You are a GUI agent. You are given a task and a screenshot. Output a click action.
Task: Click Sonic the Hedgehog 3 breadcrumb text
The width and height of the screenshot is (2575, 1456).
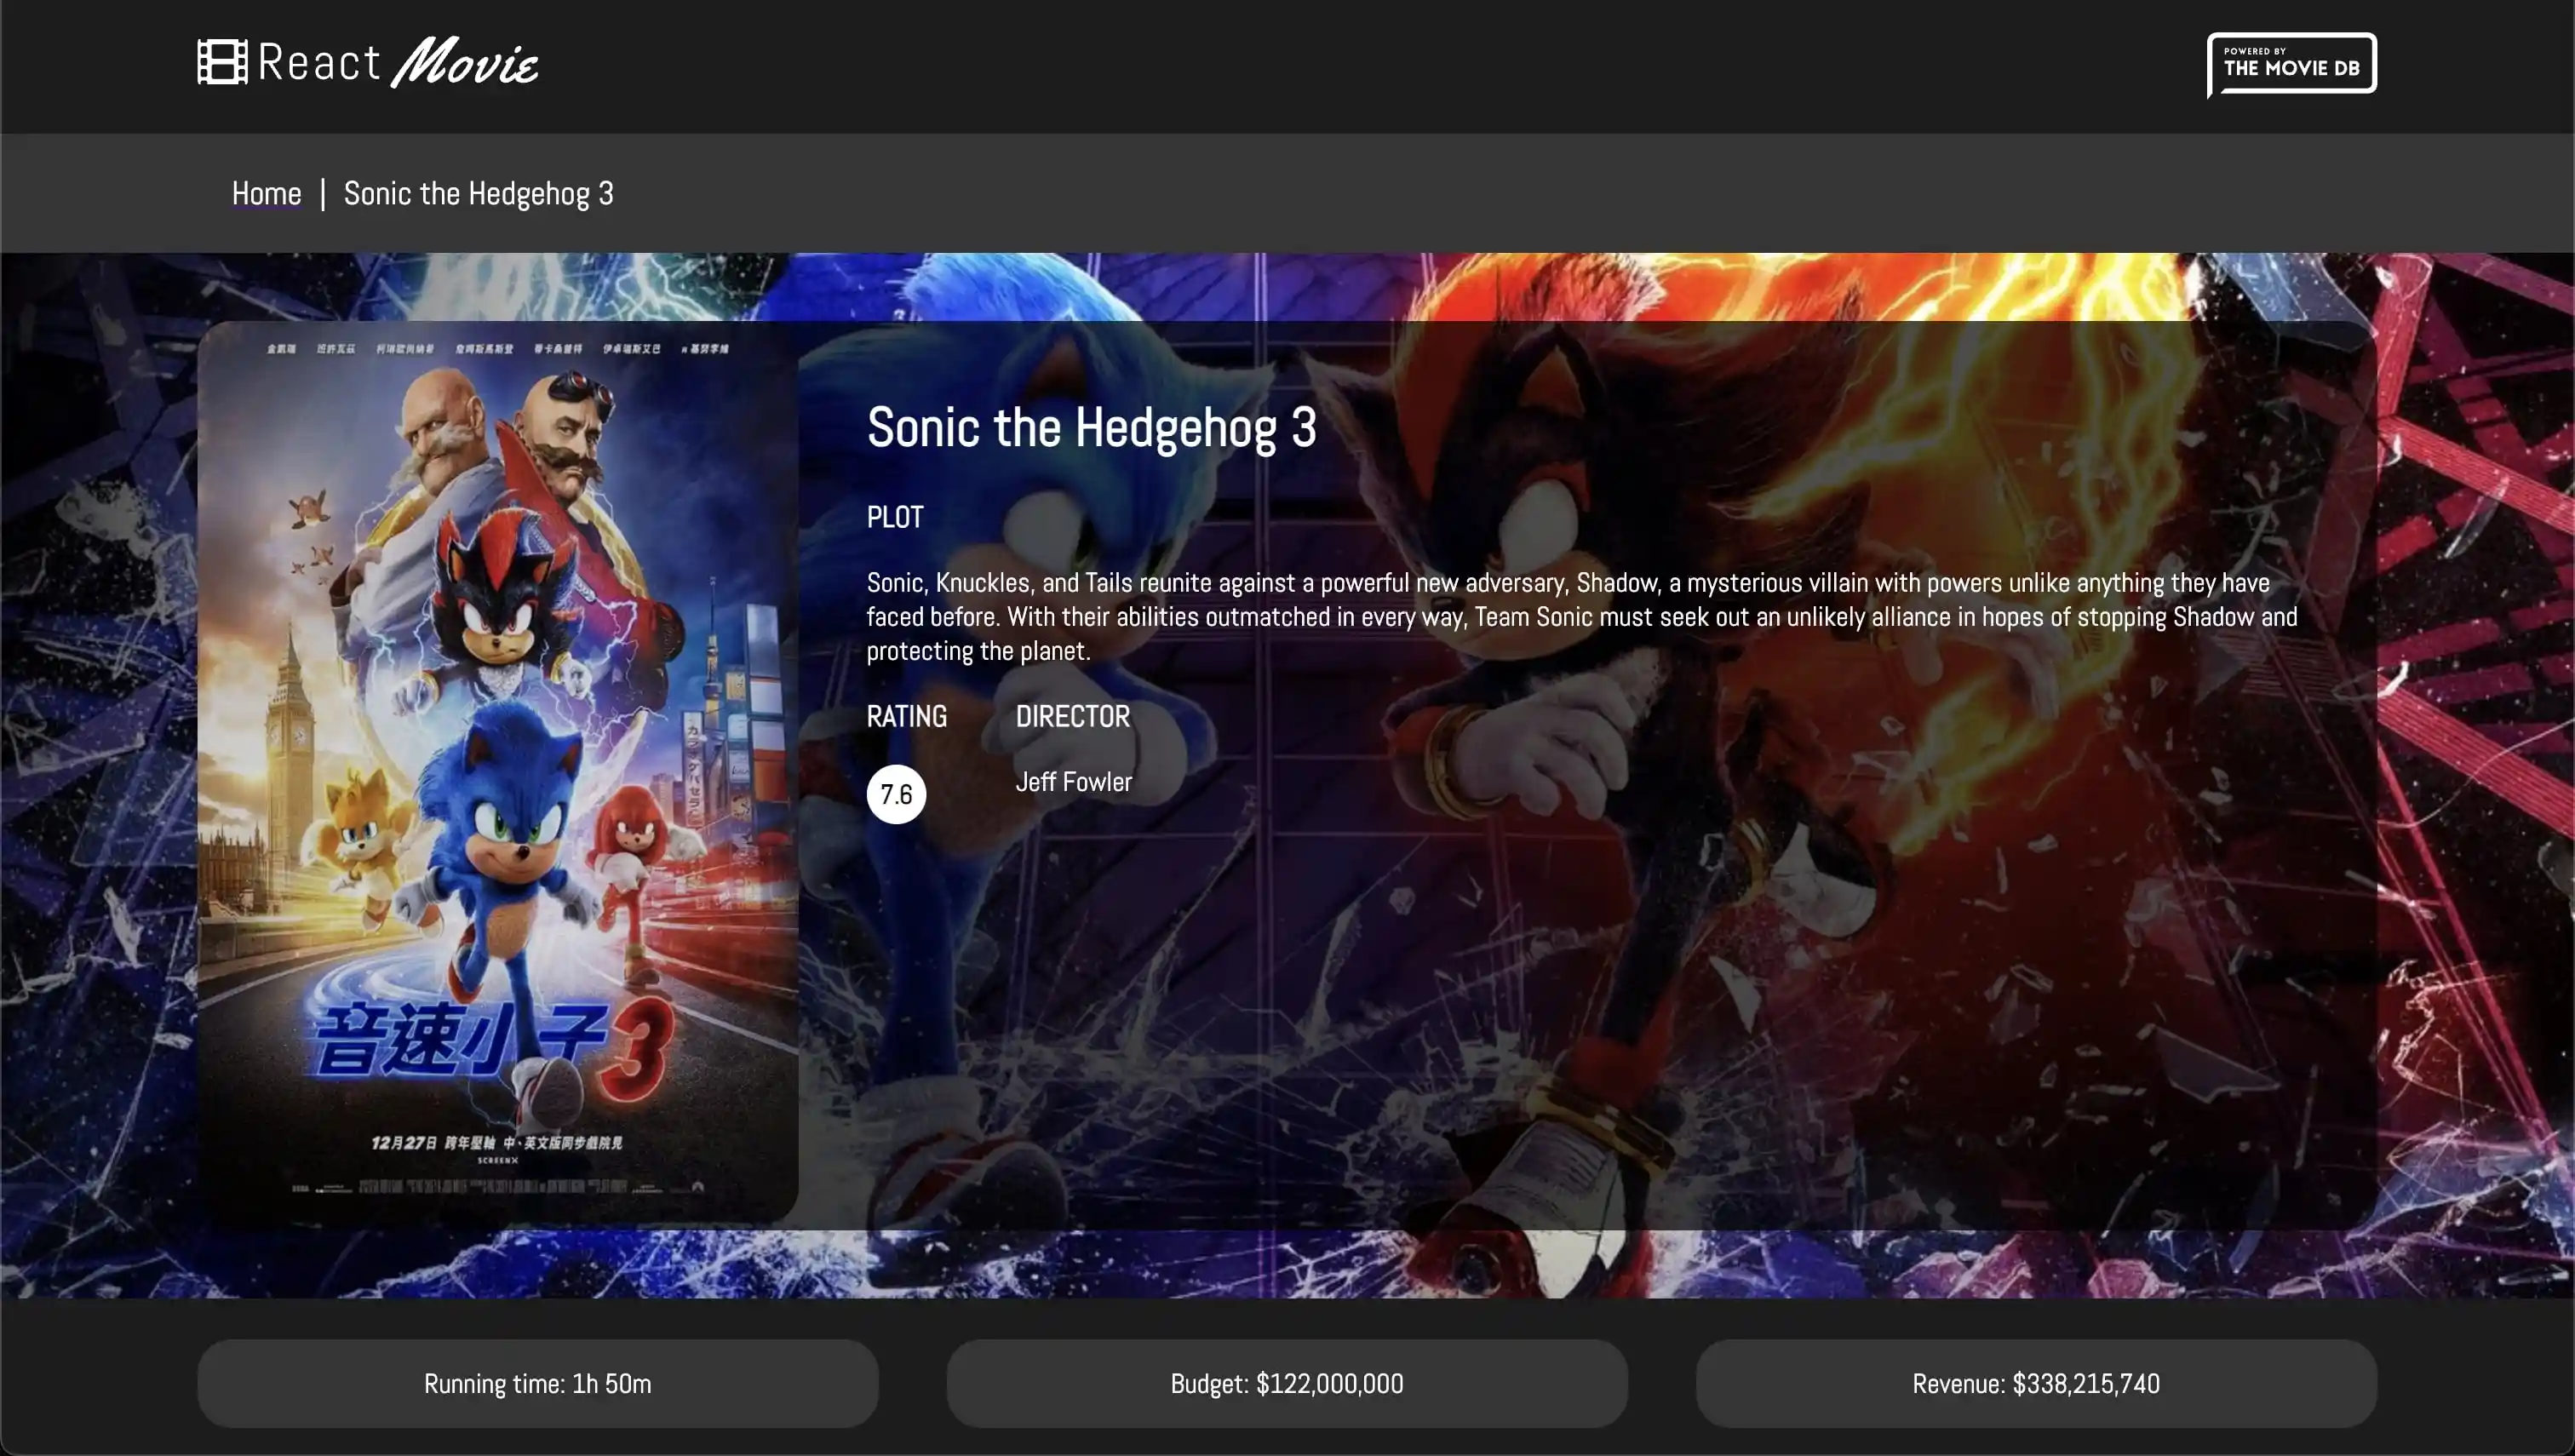478,193
